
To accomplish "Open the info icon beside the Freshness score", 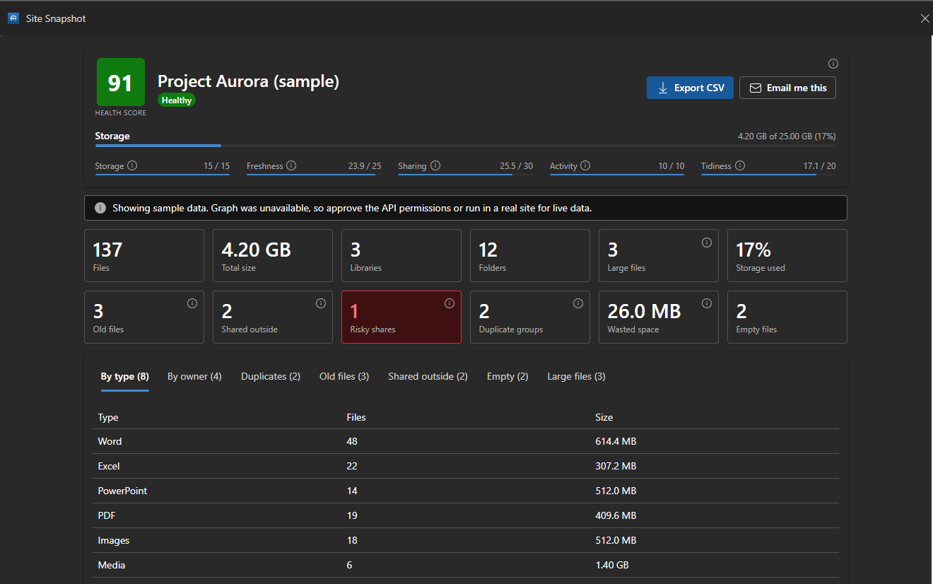I will click(x=291, y=166).
